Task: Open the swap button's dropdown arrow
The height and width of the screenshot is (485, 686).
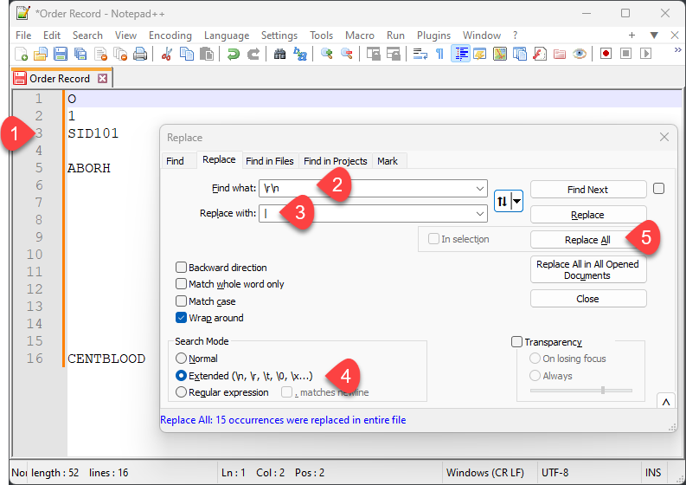Action: tap(517, 202)
